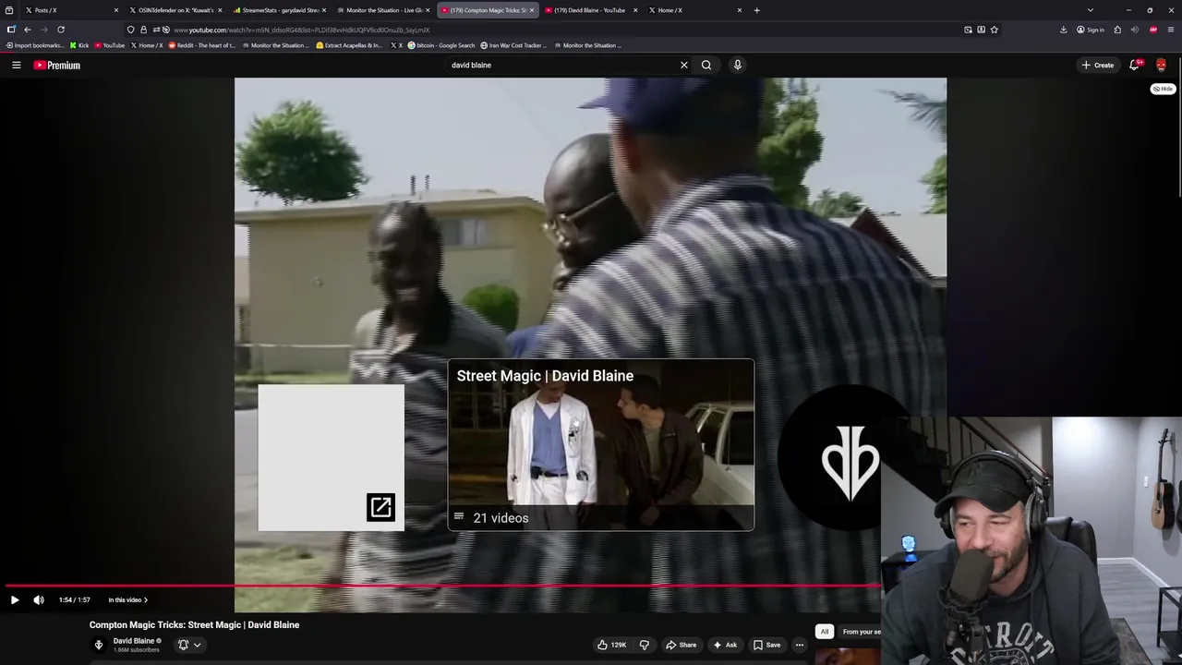Start voice search with the microphone icon
Viewport: 1182px width, 665px height.
tap(737, 65)
